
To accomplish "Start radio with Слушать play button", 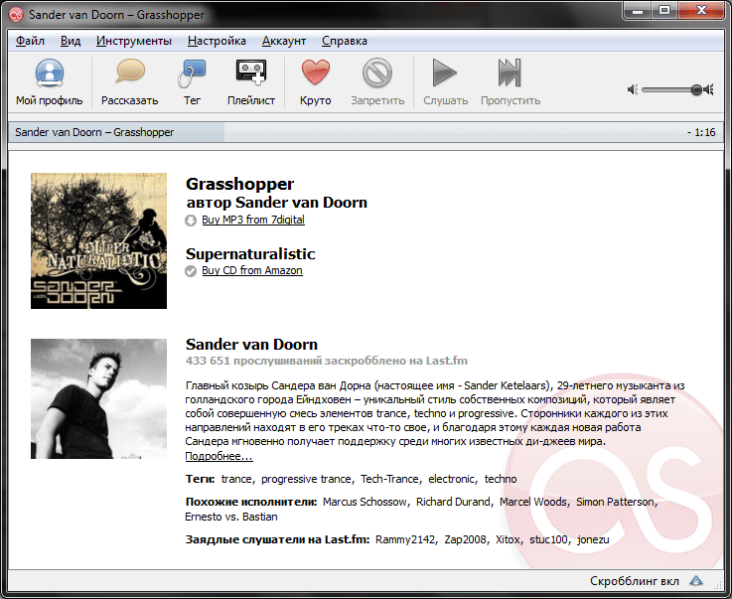I will [444, 73].
